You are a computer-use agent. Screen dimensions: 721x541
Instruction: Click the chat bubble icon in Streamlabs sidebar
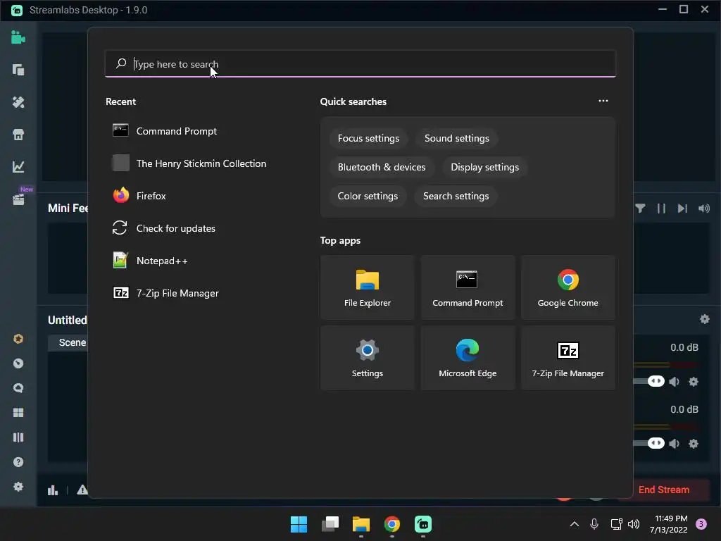pyautogui.click(x=18, y=388)
